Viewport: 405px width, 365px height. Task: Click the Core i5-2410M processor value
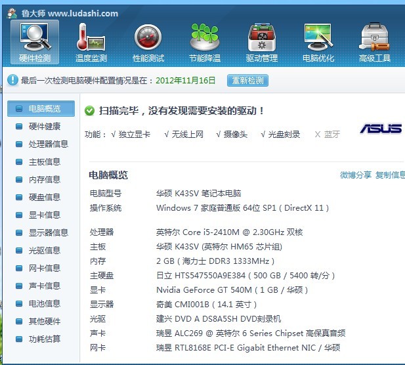tap(229, 232)
